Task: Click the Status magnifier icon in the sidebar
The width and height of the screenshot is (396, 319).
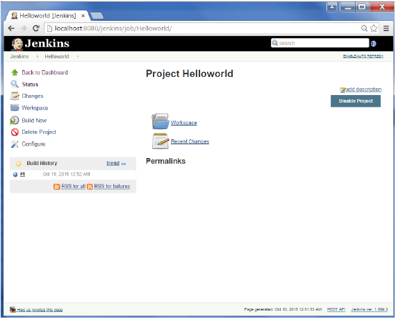Action: (15, 84)
